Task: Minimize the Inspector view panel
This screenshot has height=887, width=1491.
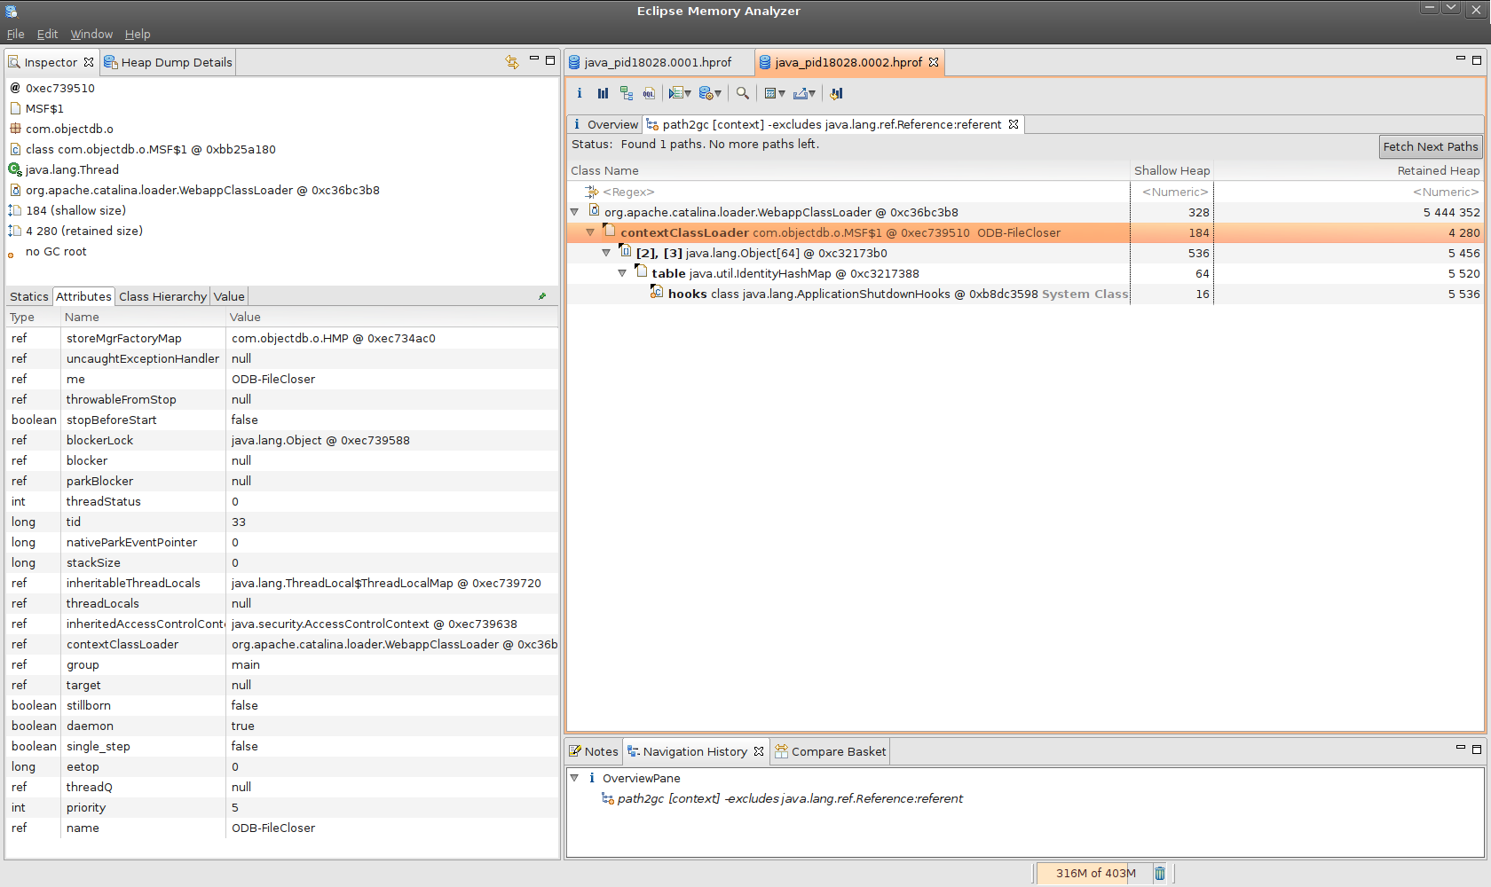Action: 534,59
